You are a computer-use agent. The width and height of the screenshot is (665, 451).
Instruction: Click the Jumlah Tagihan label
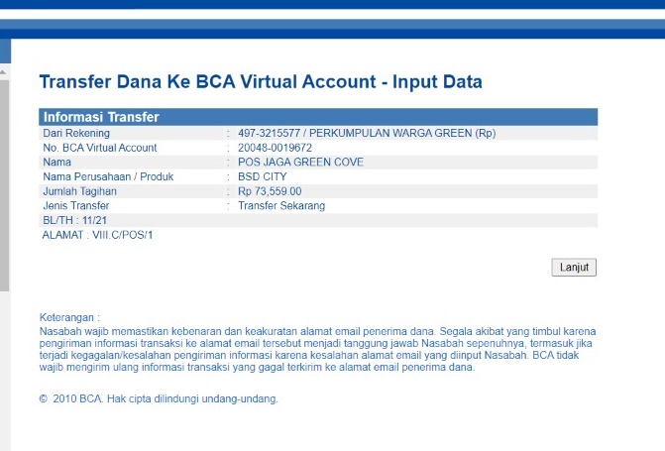79,191
